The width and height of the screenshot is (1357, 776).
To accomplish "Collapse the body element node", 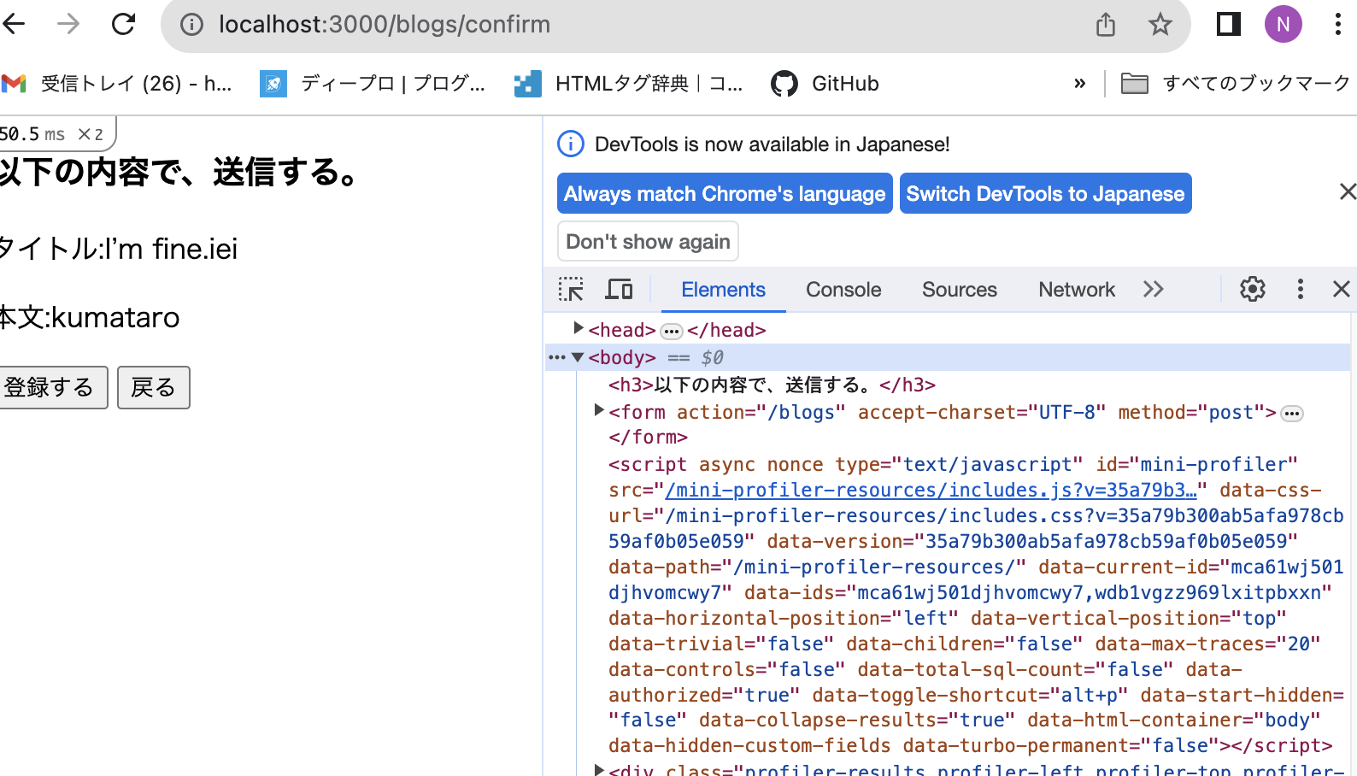I will click(x=578, y=357).
